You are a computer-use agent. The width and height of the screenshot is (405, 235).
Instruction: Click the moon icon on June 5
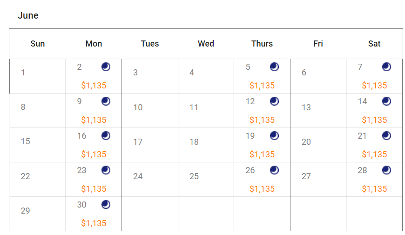click(274, 67)
